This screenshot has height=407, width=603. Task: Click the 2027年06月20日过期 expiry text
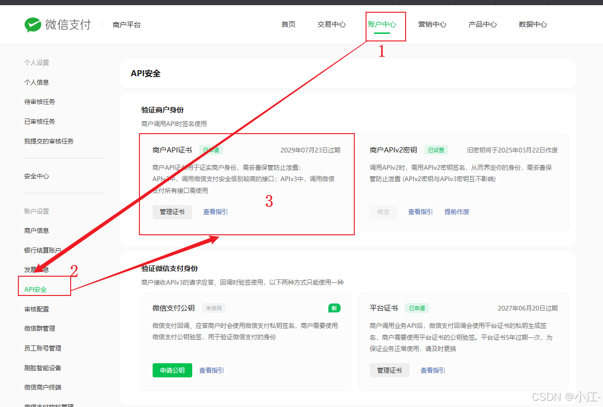click(x=528, y=308)
